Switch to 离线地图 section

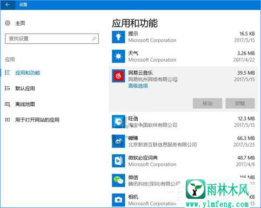tap(25, 104)
